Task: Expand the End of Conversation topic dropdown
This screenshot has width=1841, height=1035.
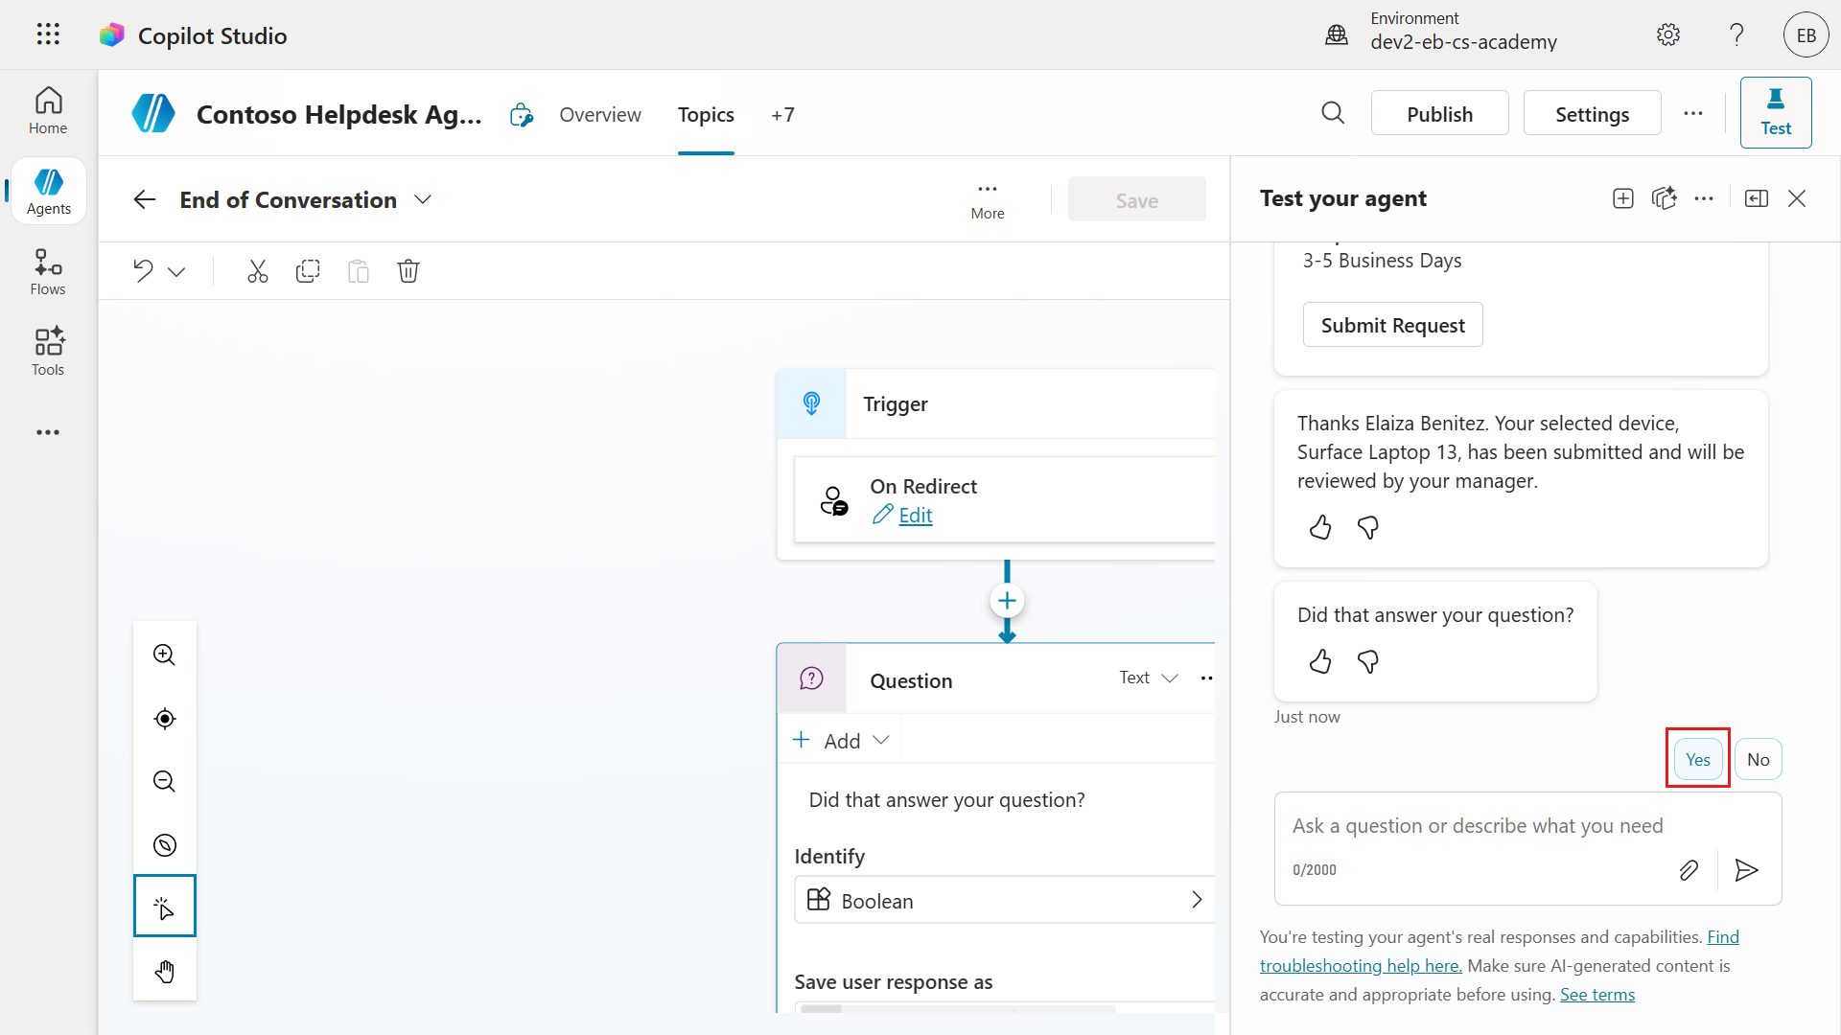Action: coord(423,199)
